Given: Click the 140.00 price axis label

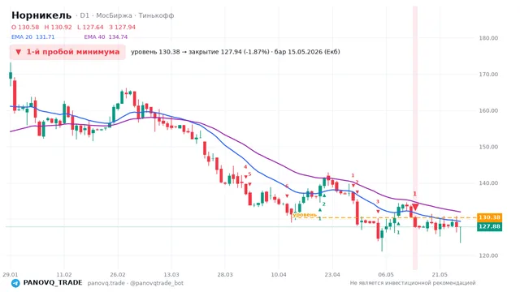Looking at the screenshot, I should pyautogui.click(x=488, y=183).
